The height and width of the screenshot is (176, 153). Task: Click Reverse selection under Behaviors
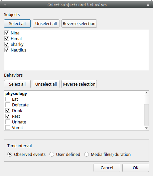pyautogui.click(x=79, y=84)
